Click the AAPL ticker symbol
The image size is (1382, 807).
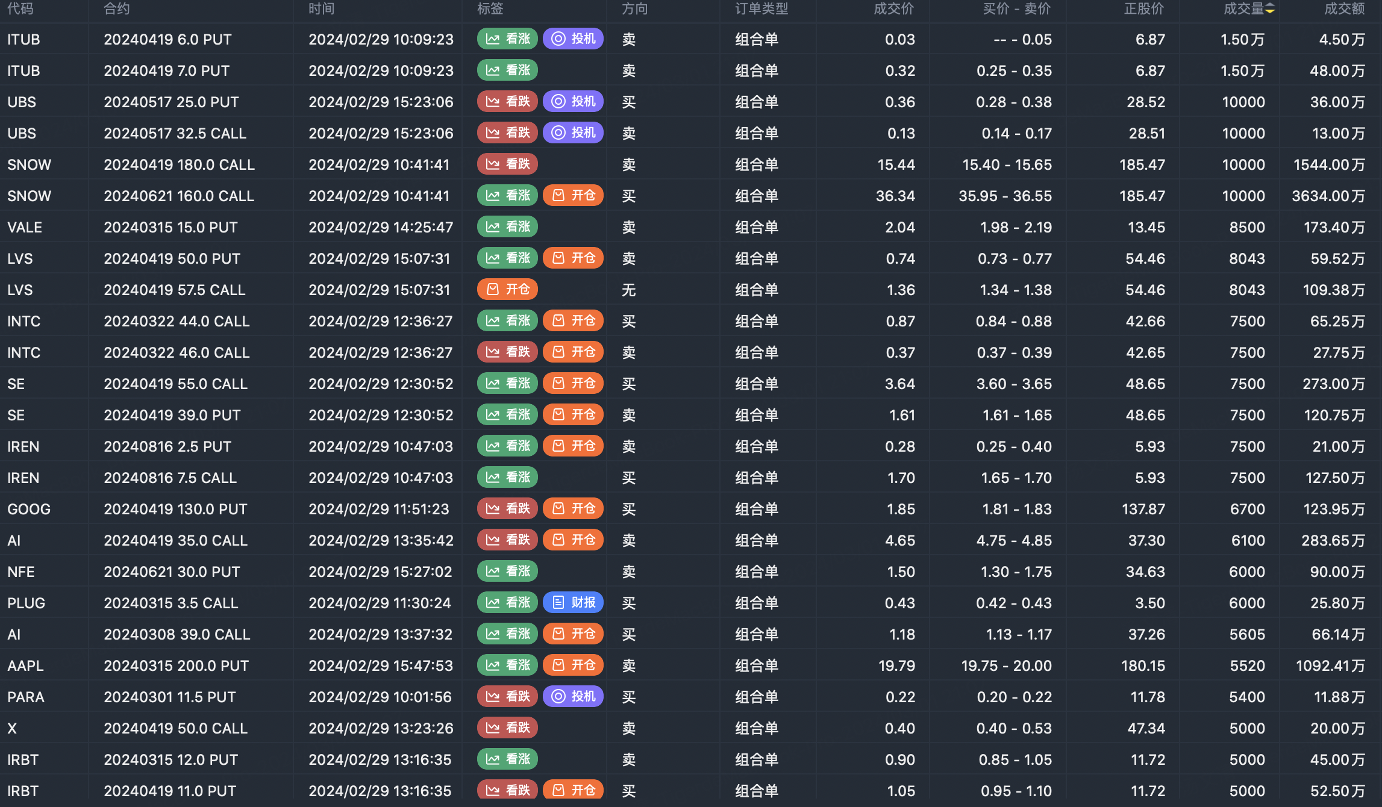(x=25, y=665)
